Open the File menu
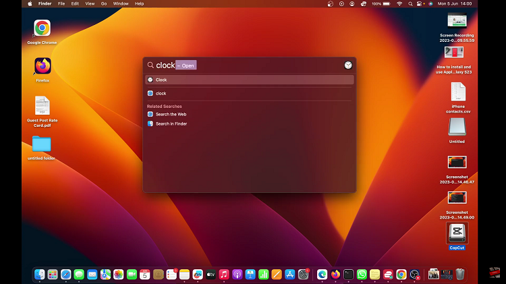Screen dimensions: 506x284 click(61, 3)
